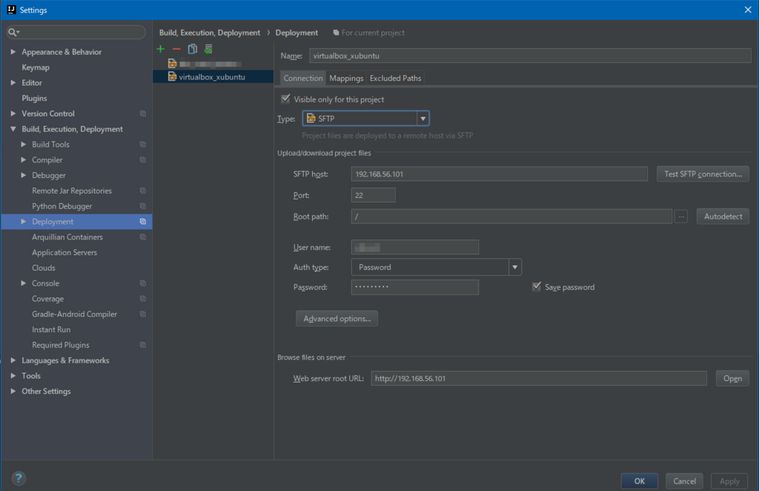Browse root path with ellipsis button
759x491 pixels.
(x=681, y=217)
